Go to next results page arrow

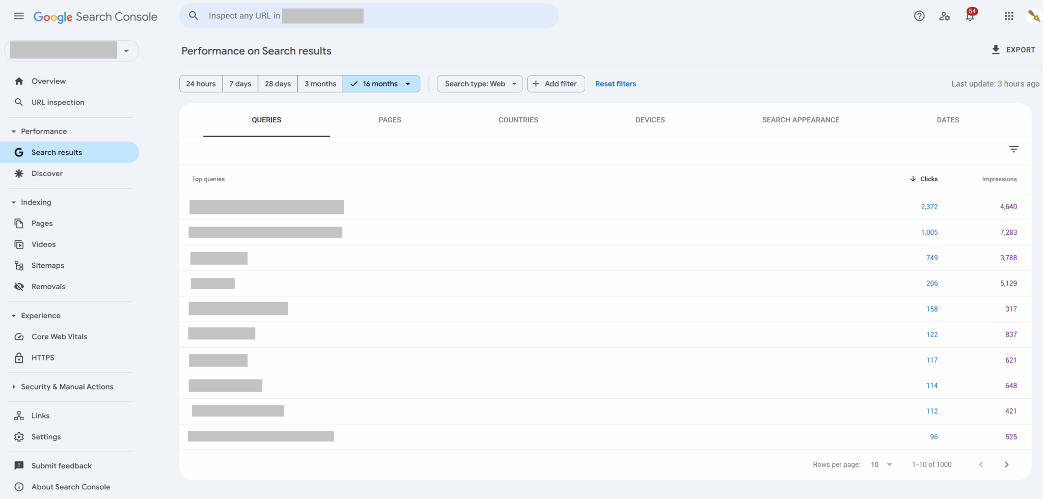tap(1006, 464)
